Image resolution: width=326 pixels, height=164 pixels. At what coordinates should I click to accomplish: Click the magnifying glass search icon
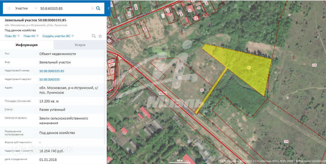(x=98, y=8)
